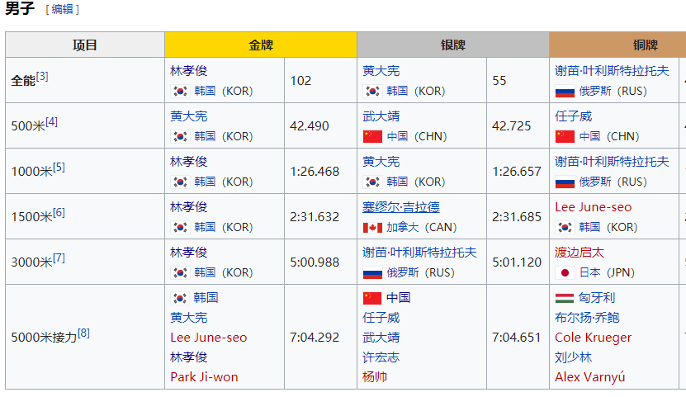Click Chinese flag in 500米 silver cell
The width and height of the screenshot is (686, 397).
pyautogui.click(x=372, y=136)
